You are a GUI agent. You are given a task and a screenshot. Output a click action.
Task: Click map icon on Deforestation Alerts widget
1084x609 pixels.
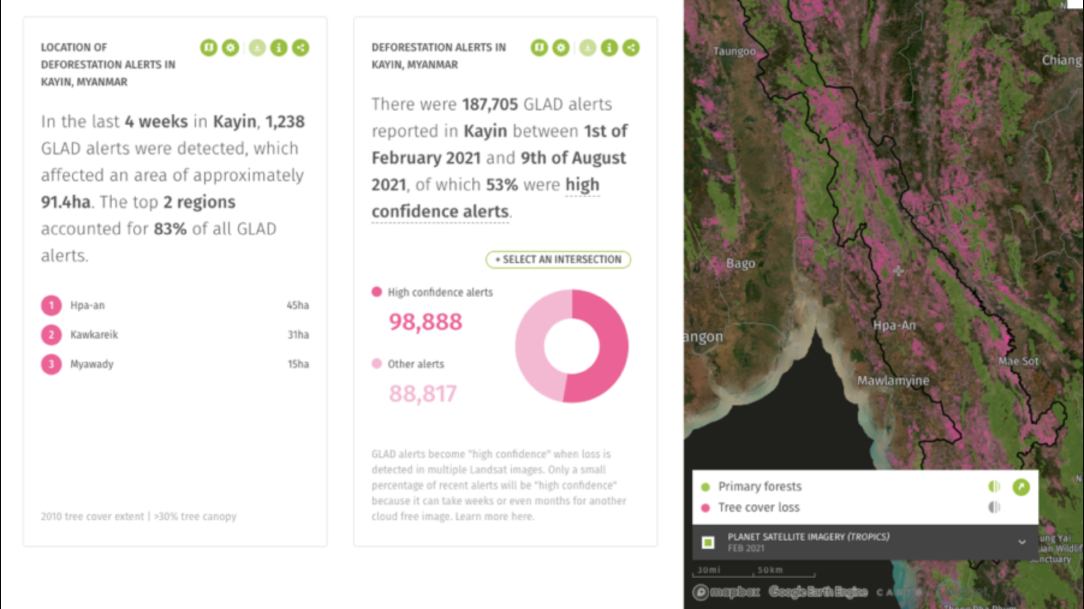(539, 47)
